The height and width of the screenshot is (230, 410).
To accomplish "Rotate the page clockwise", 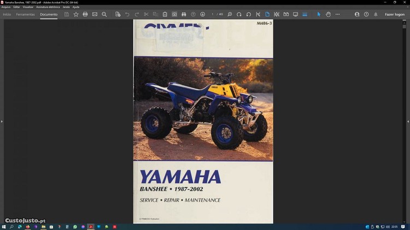I will [x=239, y=14].
